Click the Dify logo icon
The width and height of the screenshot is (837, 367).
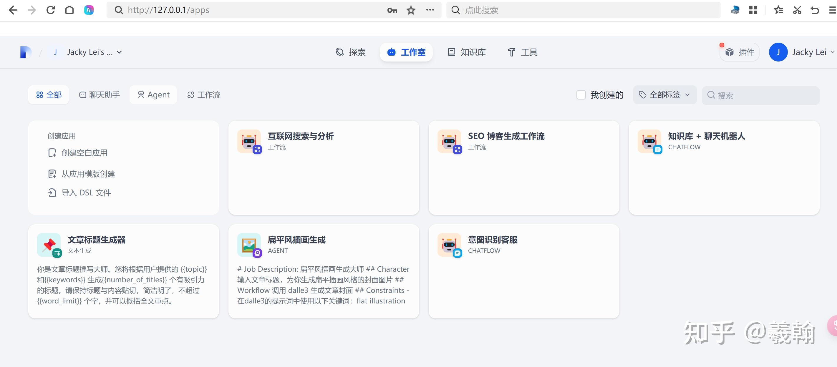25,52
